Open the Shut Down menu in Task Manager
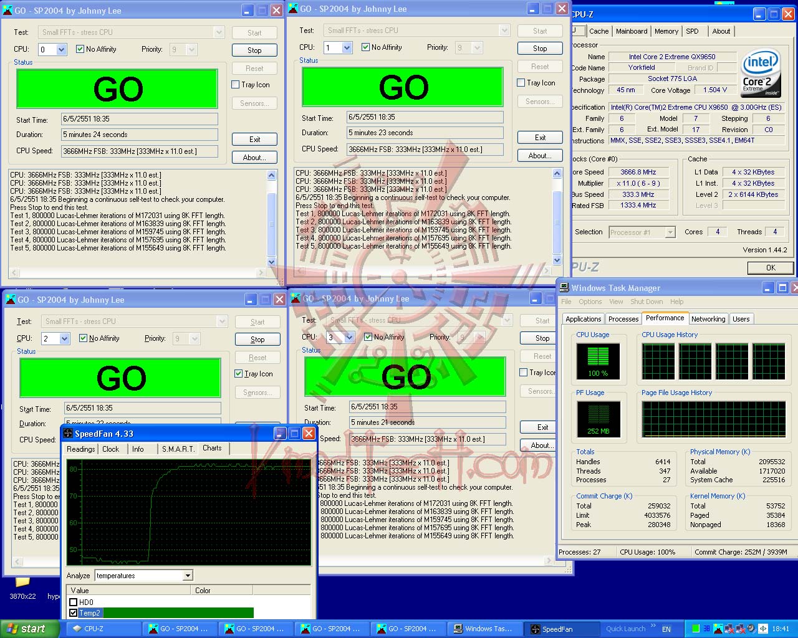Image resolution: width=798 pixels, height=638 pixels. [647, 302]
